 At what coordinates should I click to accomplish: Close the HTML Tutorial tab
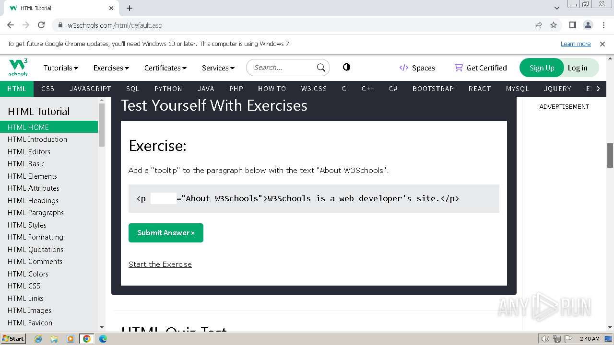111,8
